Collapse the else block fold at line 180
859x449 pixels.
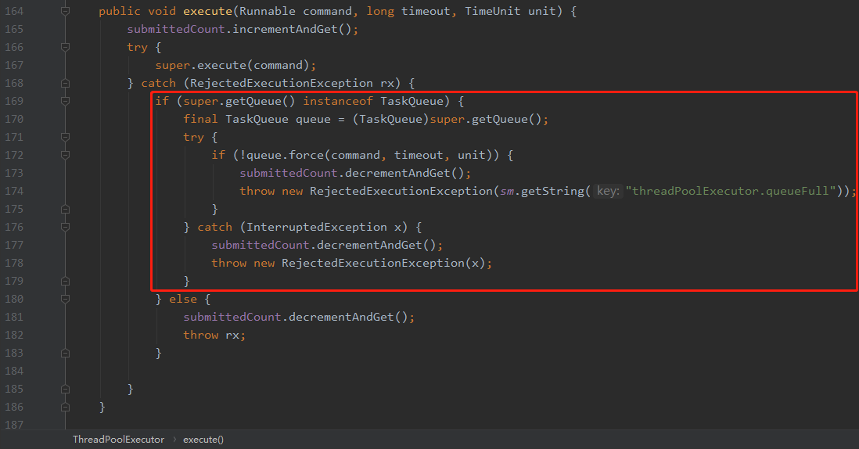coord(65,299)
